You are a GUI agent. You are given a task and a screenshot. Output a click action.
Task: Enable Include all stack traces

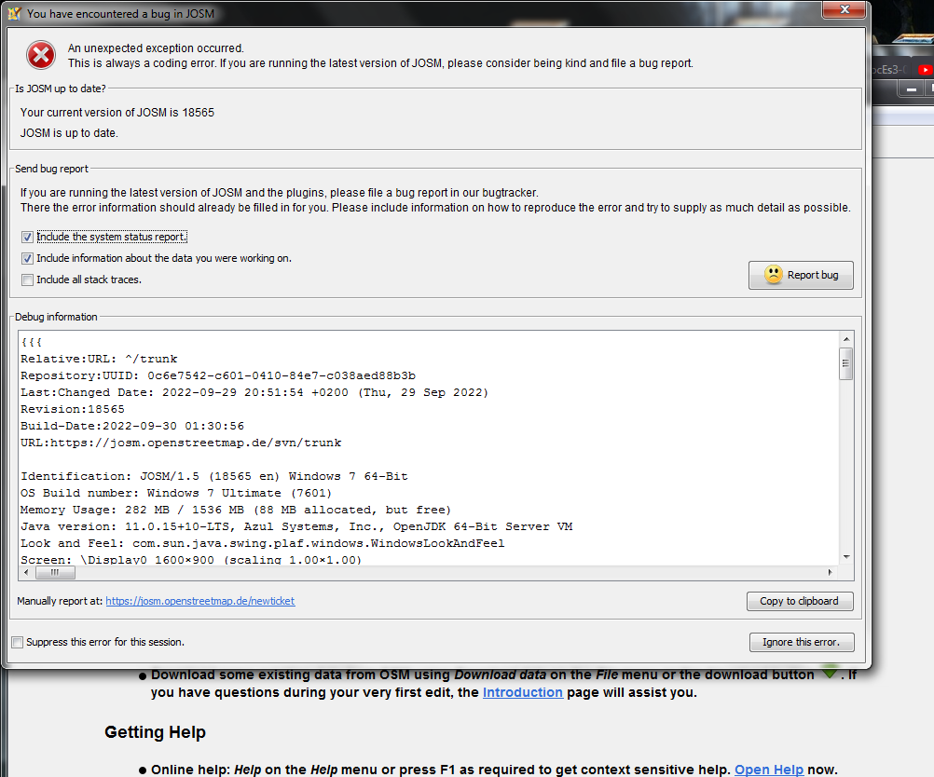point(28,279)
